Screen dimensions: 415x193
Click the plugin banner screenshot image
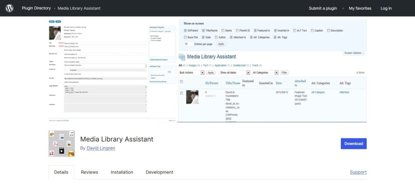pos(207,71)
